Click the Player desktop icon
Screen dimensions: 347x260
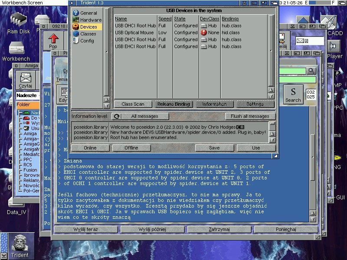334,50
